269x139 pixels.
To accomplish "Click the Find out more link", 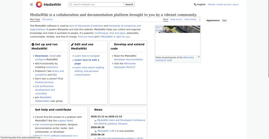I will coord(86,37).
